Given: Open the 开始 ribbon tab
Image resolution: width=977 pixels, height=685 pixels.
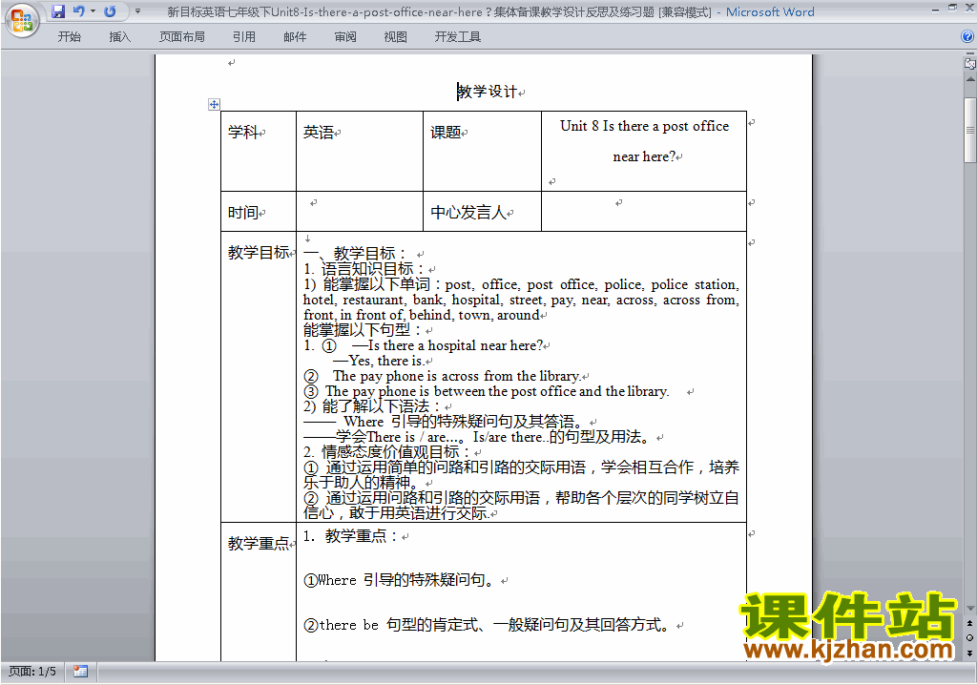Looking at the screenshot, I should coord(69,37).
